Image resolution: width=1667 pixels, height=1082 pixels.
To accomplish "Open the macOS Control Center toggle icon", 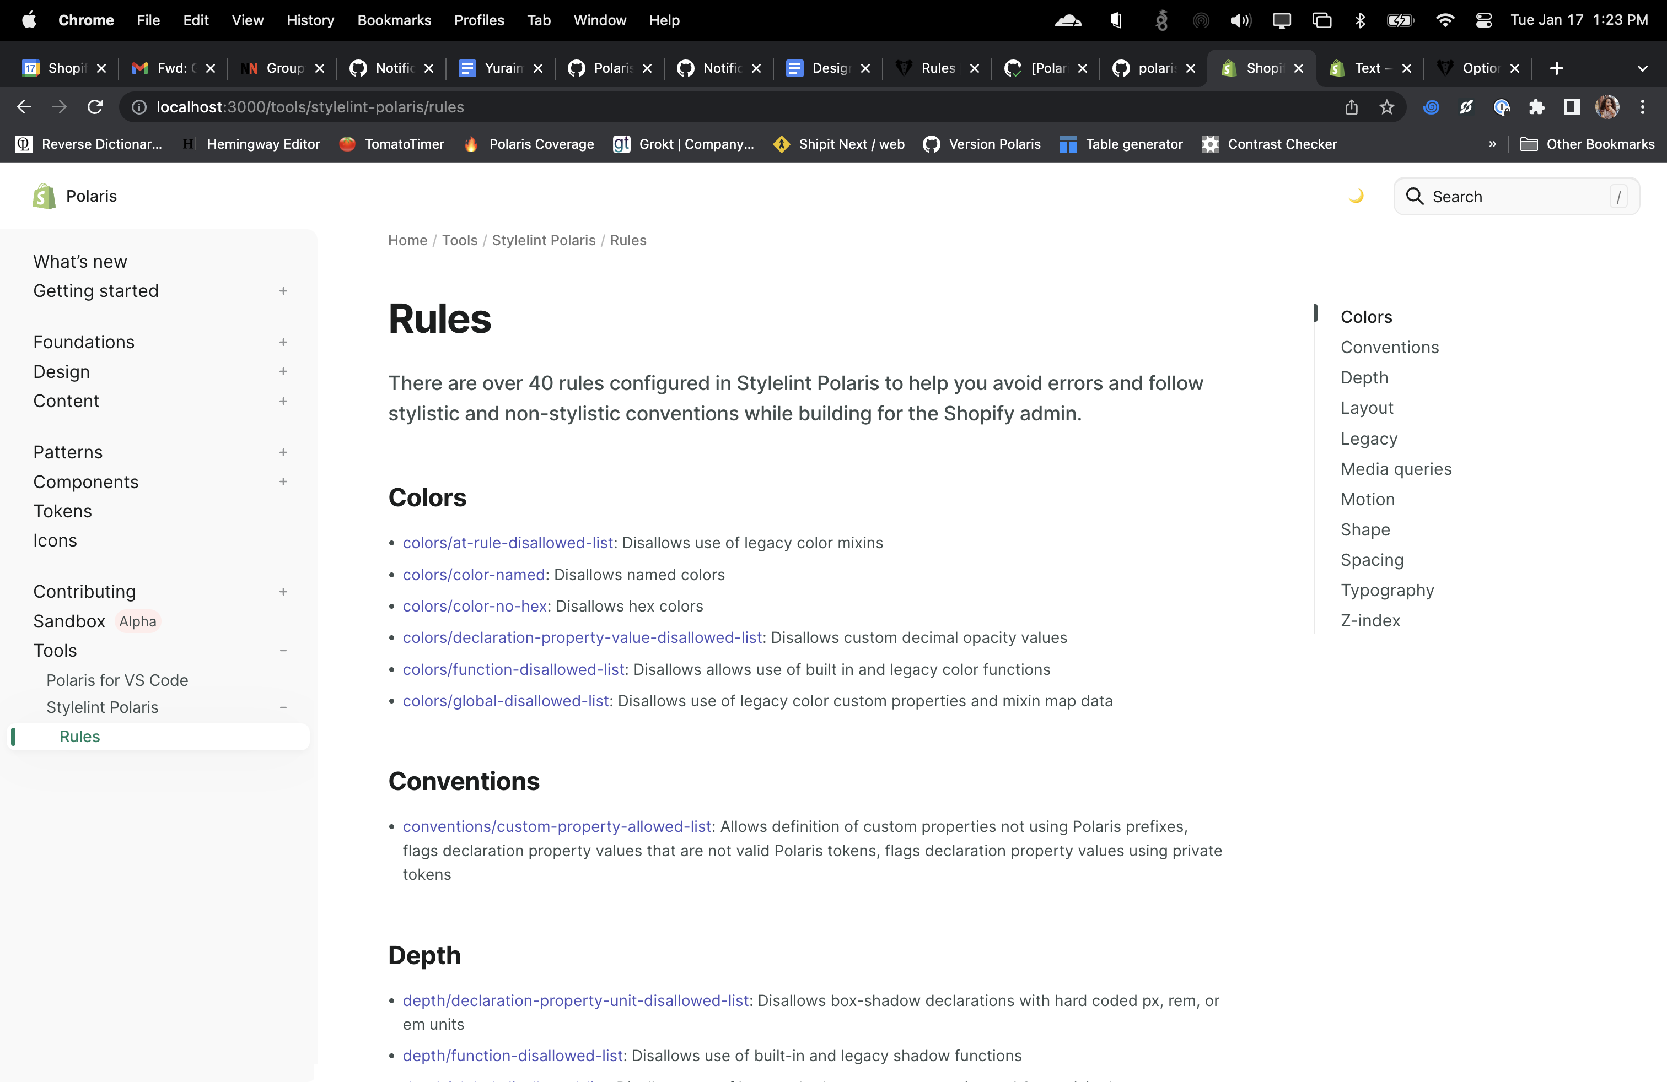I will (x=1483, y=20).
